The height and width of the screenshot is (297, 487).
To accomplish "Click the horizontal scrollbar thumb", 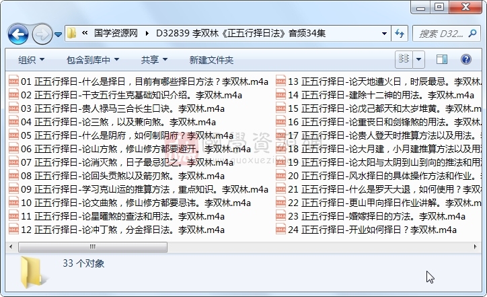I will point(93,247).
